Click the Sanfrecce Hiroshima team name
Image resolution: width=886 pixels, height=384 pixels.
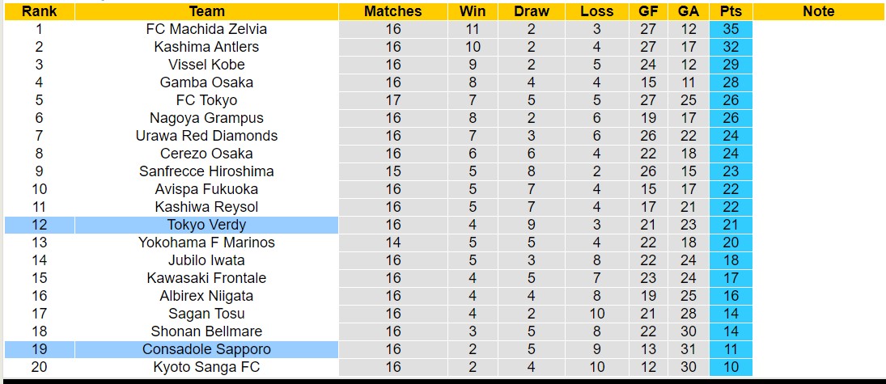coord(206,171)
